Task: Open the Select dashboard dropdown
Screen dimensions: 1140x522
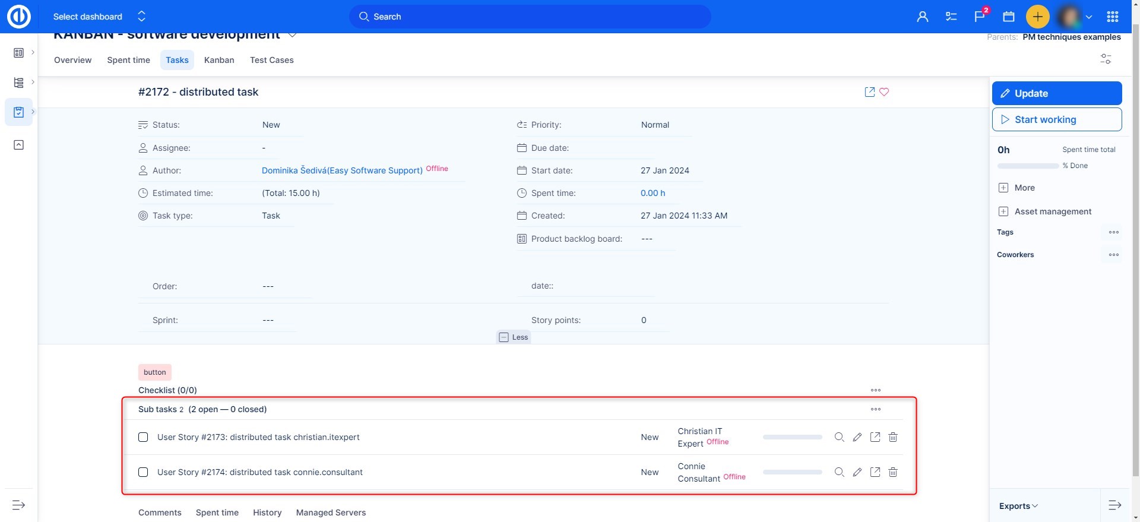Action: point(99,17)
